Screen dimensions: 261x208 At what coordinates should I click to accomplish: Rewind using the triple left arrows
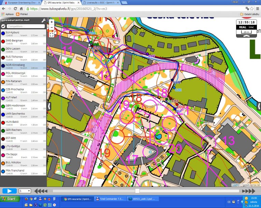pyautogui.click(x=41, y=191)
